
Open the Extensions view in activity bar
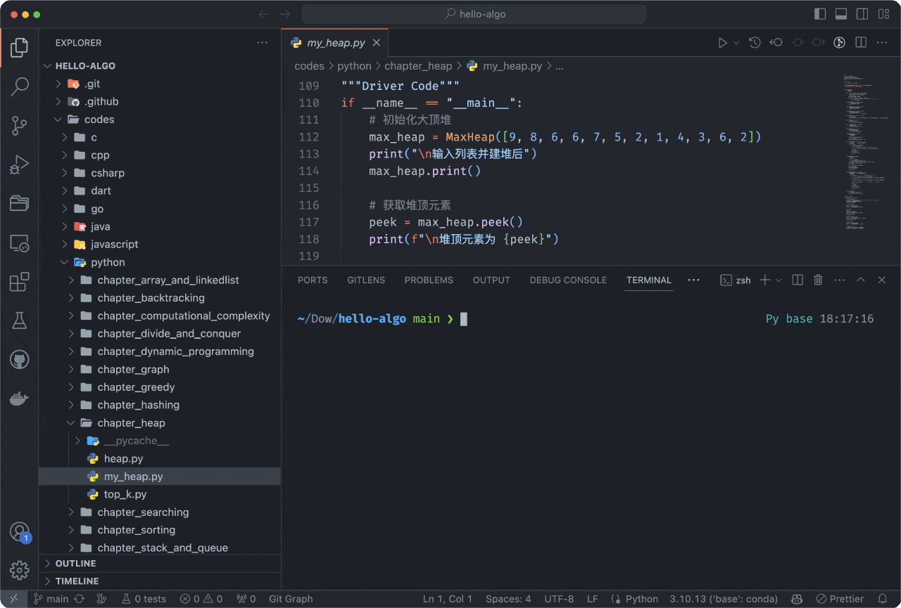click(19, 282)
